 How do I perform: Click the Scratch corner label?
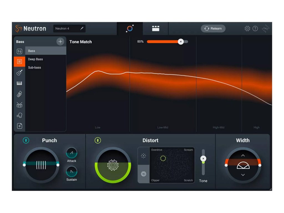(x=188, y=180)
